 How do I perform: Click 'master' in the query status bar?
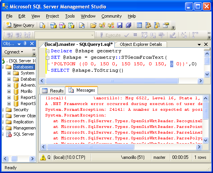pyautogui.click(x=159, y=157)
